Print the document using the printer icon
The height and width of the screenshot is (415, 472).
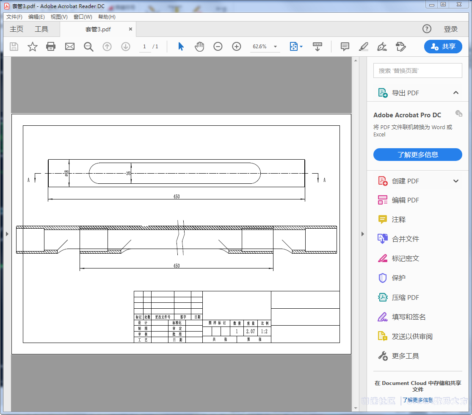51,47
